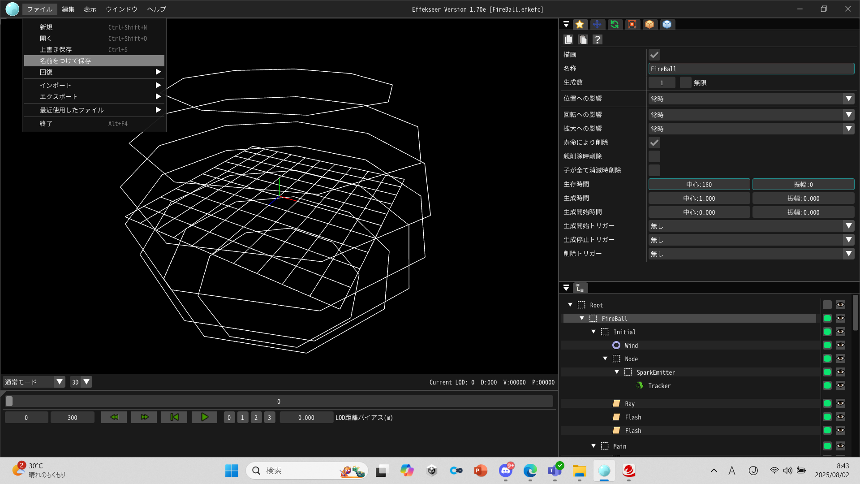The image size is (860, 484).
Task: Click the paste clipboard icon
Action: tap(583, 39)
